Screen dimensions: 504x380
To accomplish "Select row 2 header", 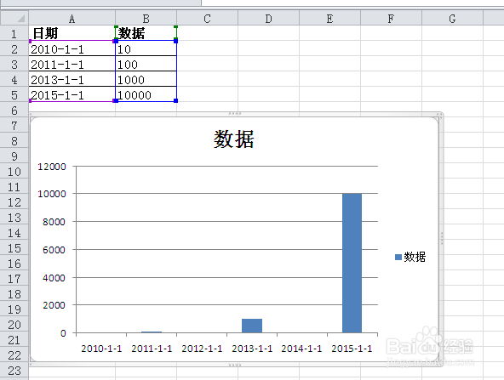I will (14, 48).
